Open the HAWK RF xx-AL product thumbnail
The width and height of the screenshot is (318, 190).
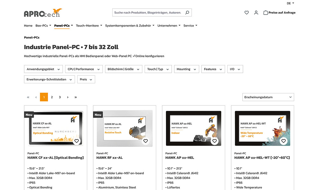pos(124,128)
